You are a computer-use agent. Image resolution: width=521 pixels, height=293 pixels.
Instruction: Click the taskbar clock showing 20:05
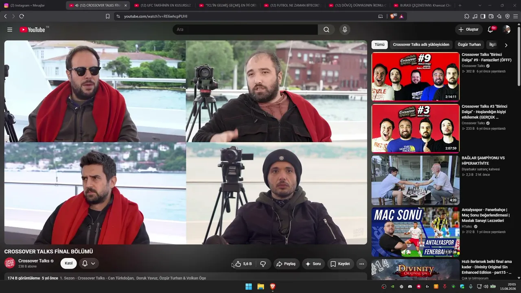[x=508, y=286]
